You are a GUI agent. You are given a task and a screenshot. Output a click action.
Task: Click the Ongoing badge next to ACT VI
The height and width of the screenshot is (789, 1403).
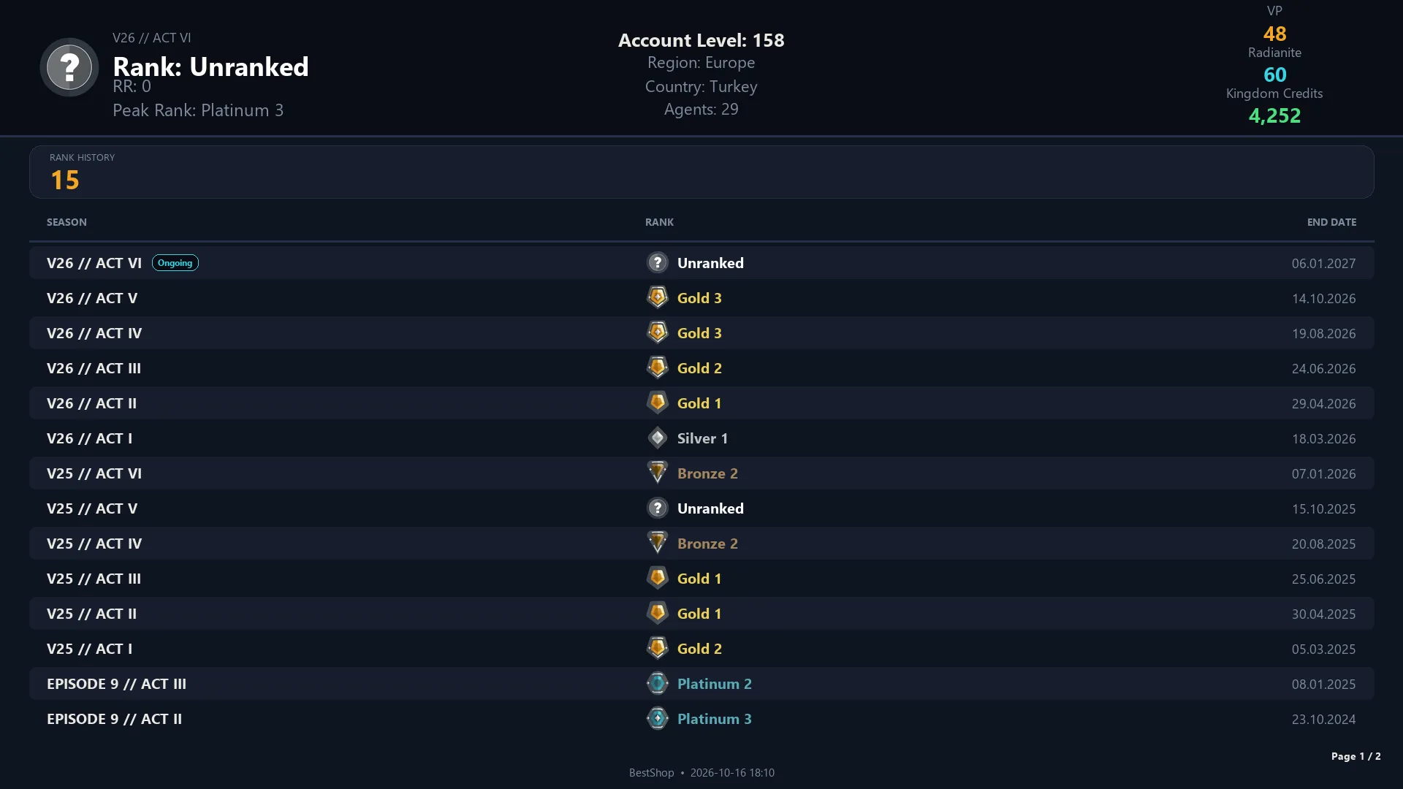coord(175,263)
